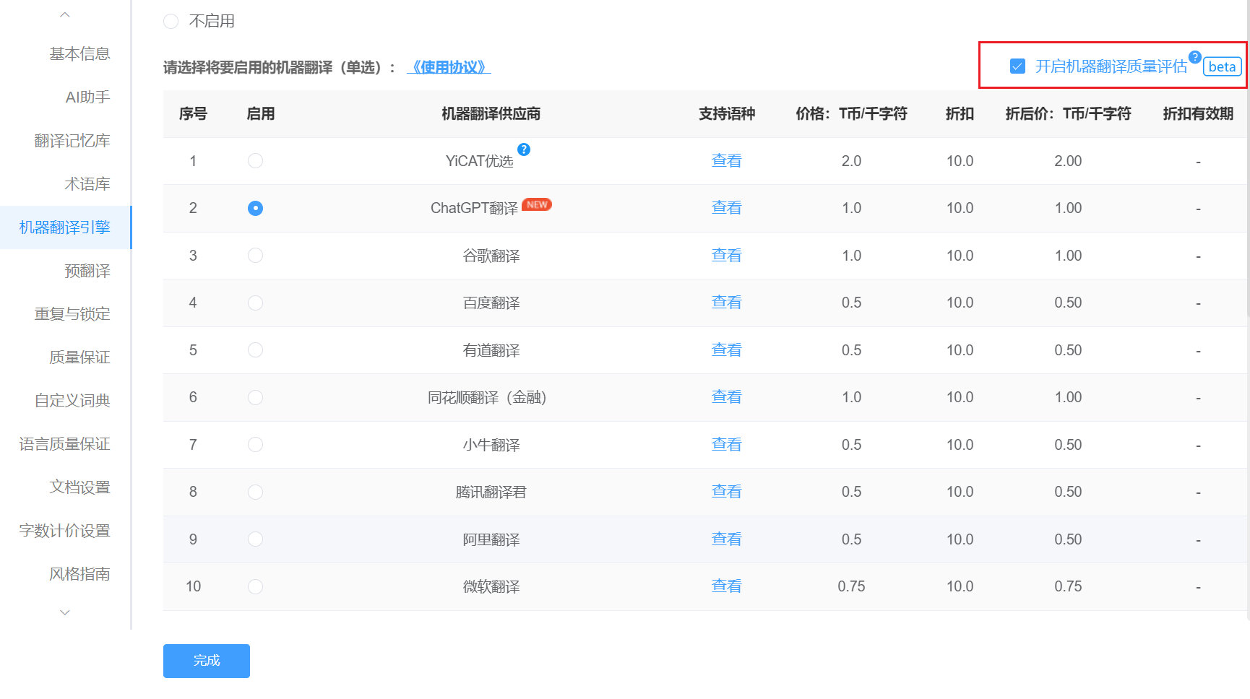
Task: Click the help icon beside YiCAT优选
Action: click(524, 149)
